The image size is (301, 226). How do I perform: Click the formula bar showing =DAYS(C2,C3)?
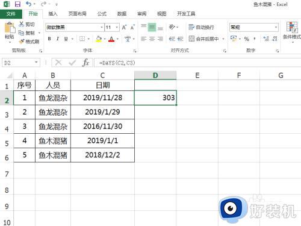[197, 63]
